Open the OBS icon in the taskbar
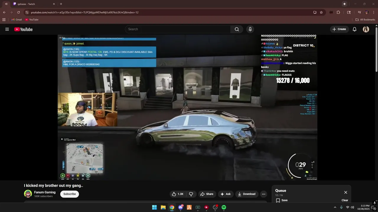Image resolution: width=378 pixels, height=212 pixels. [215, 207]
